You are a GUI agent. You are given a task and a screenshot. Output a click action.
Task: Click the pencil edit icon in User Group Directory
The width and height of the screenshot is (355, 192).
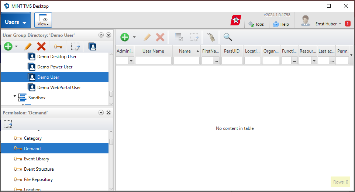(x=28, y=46)
